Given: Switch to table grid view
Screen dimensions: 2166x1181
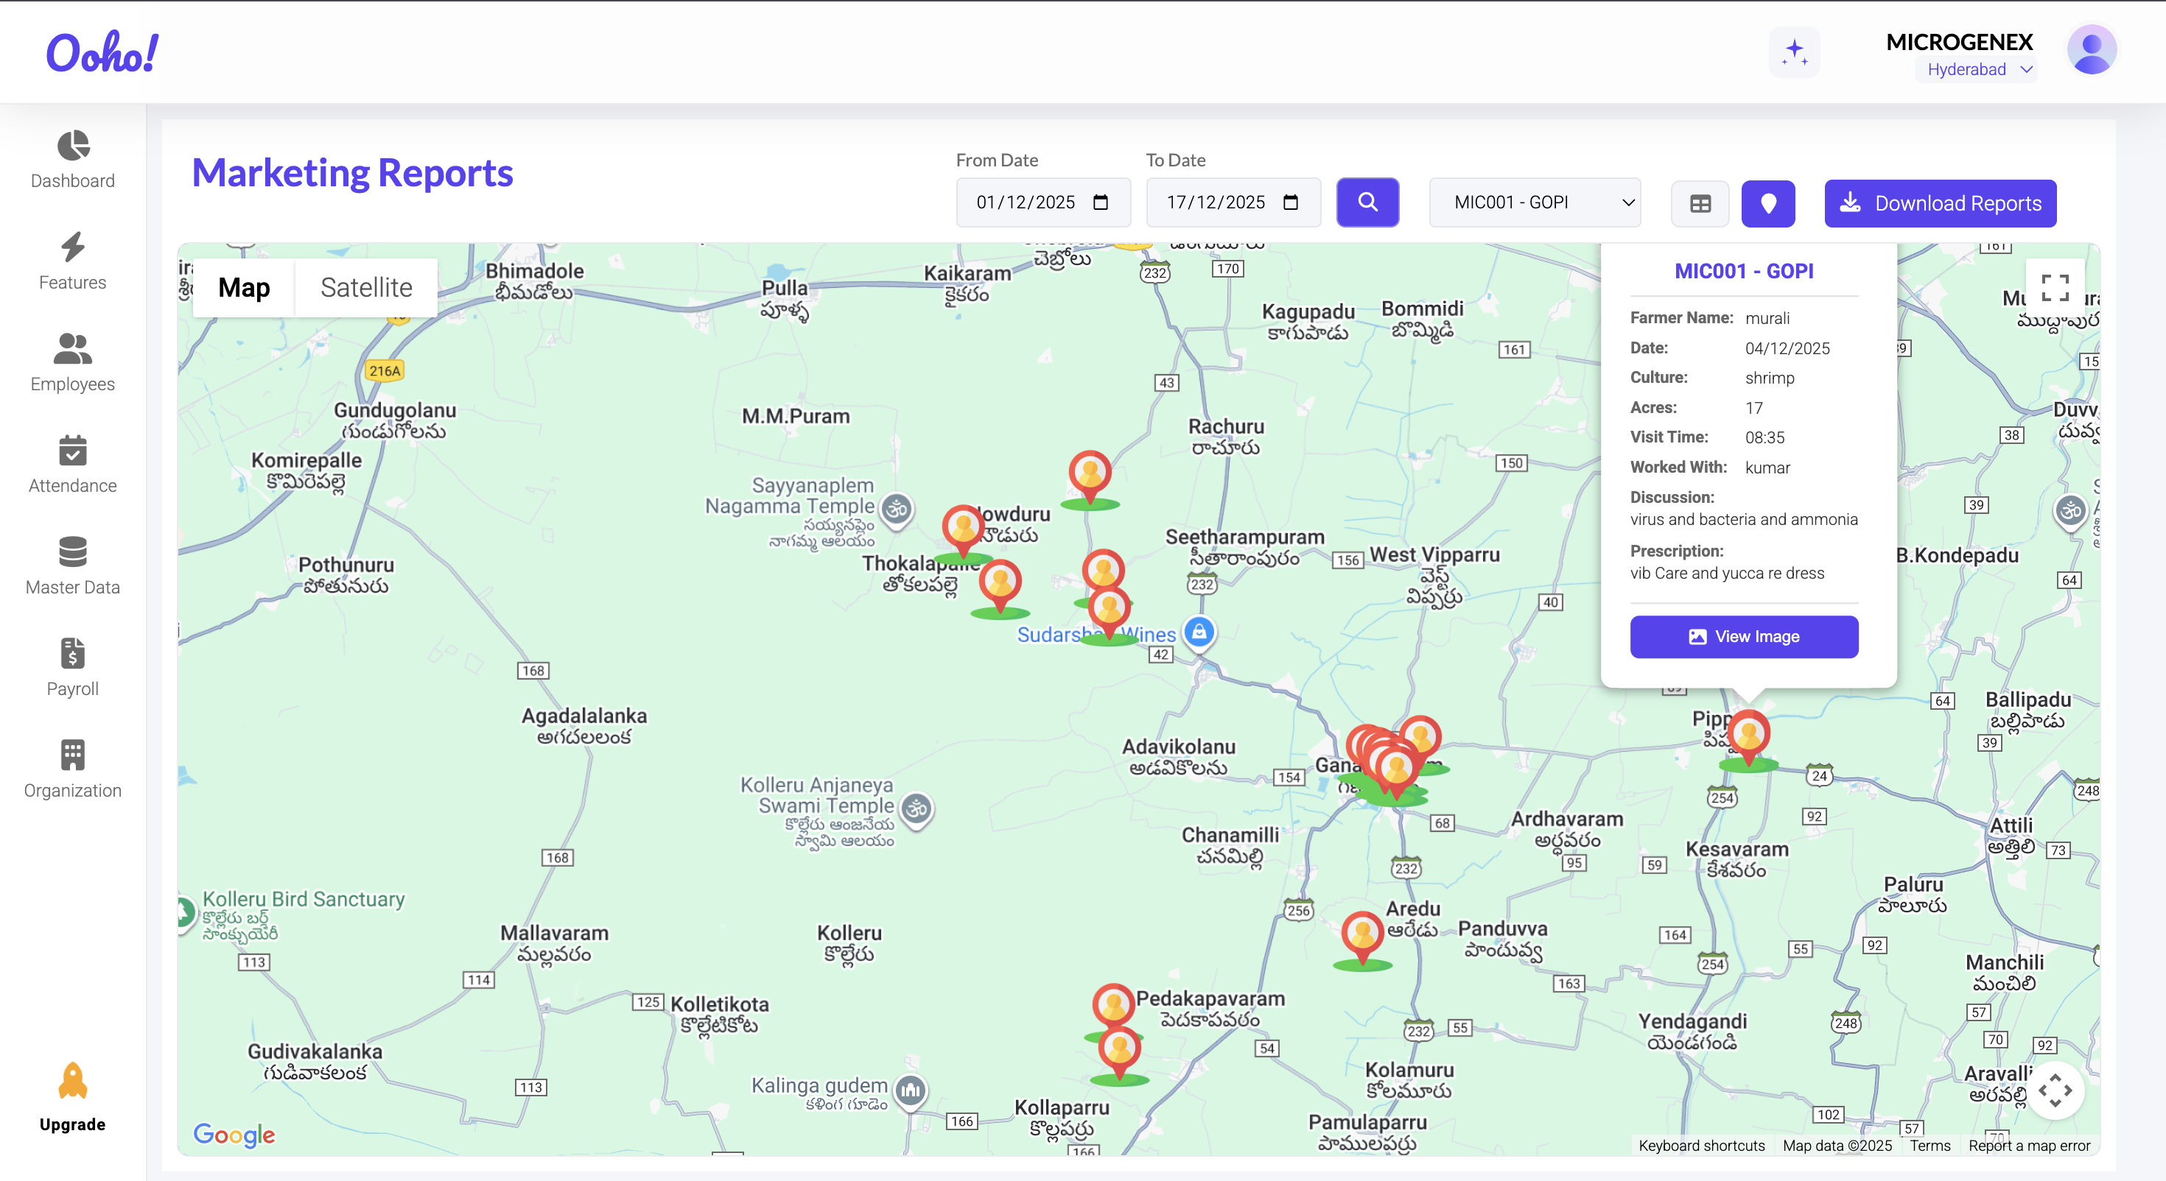Looking at the screenshot, I should [x=1700, y=203].
